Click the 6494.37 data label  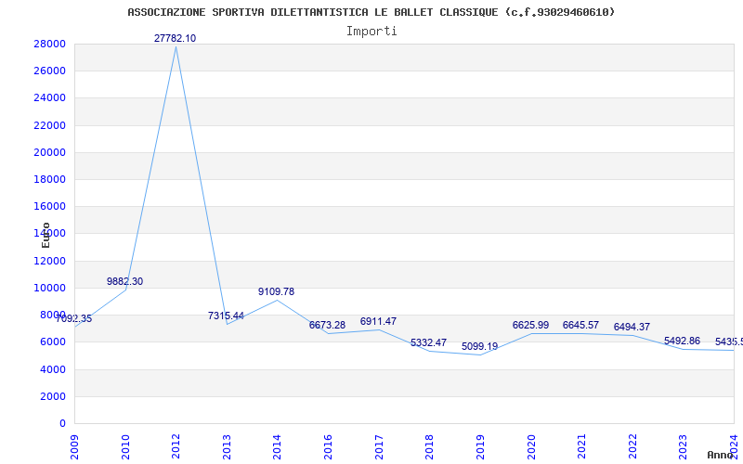click(632, 328)
